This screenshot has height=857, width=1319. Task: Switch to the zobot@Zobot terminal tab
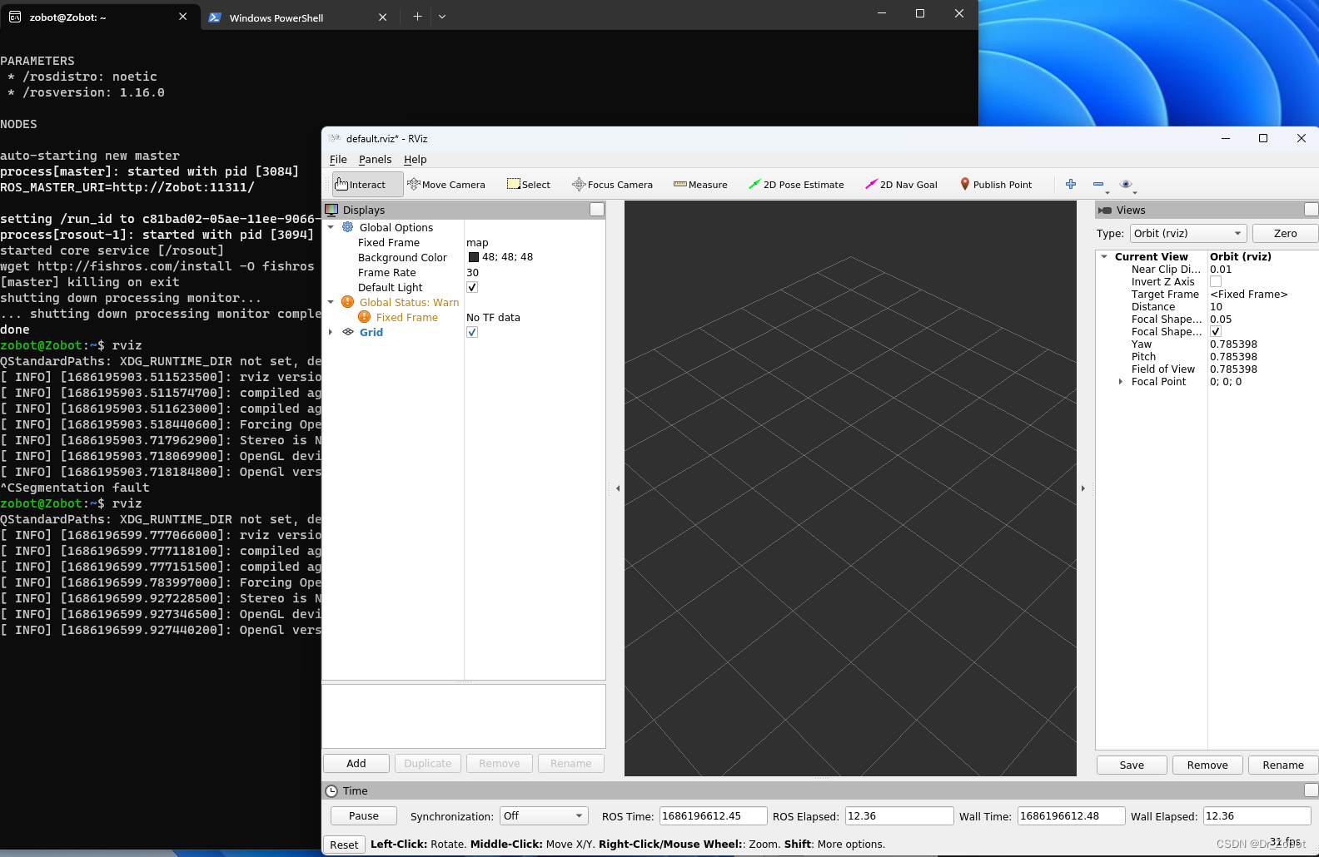tap(100, 17)
